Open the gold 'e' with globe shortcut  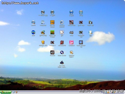pos(43,32)
